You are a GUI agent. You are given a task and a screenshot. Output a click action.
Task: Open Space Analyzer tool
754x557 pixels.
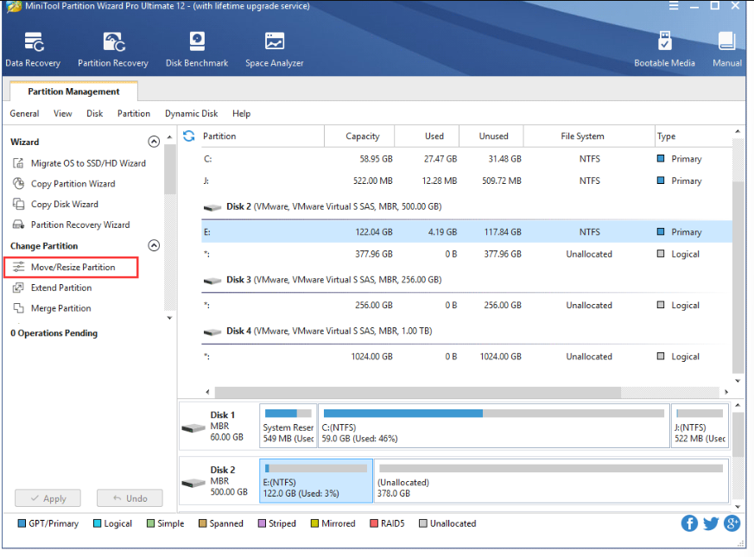pyautogui.click(x=274, y=49)
